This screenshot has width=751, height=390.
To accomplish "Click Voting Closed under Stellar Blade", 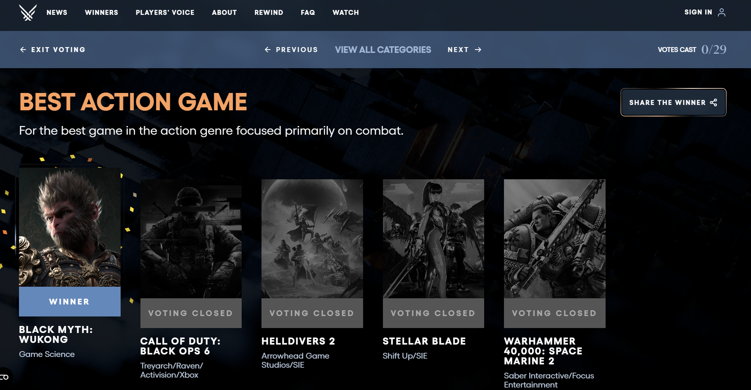I will (x=433, y=313).
